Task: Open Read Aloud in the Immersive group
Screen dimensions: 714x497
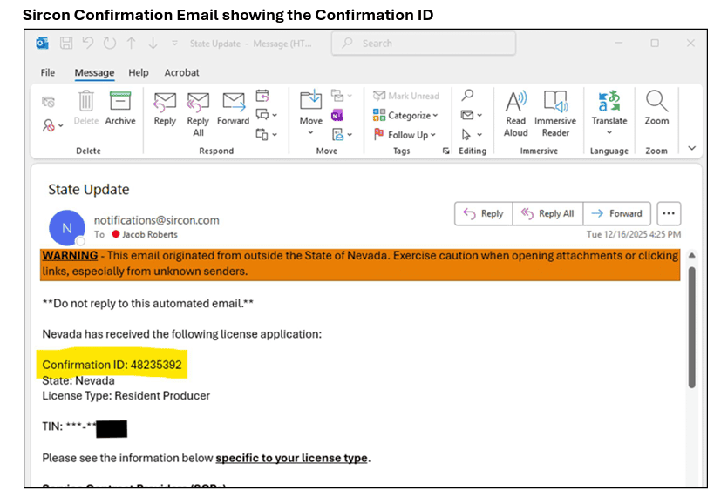Action: tap(516, 112)
